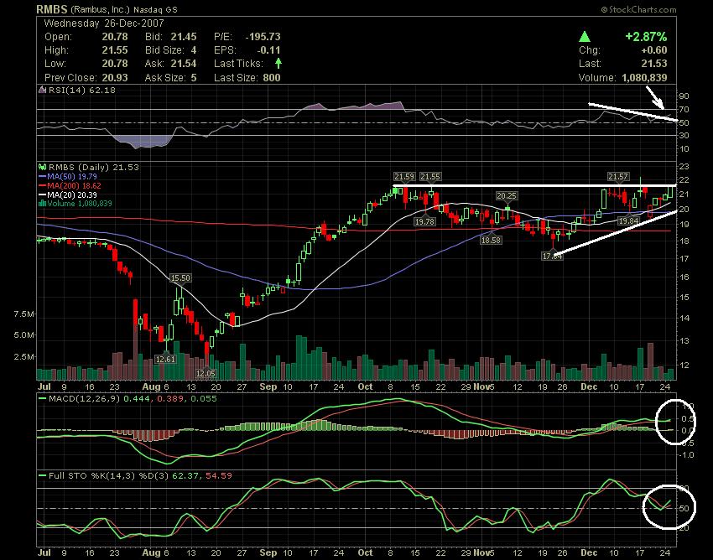The width and height of the screenshot is (713, 560).
Task: Click the RSI(14) indicator legend icon
Action: [x=42, y=90]
